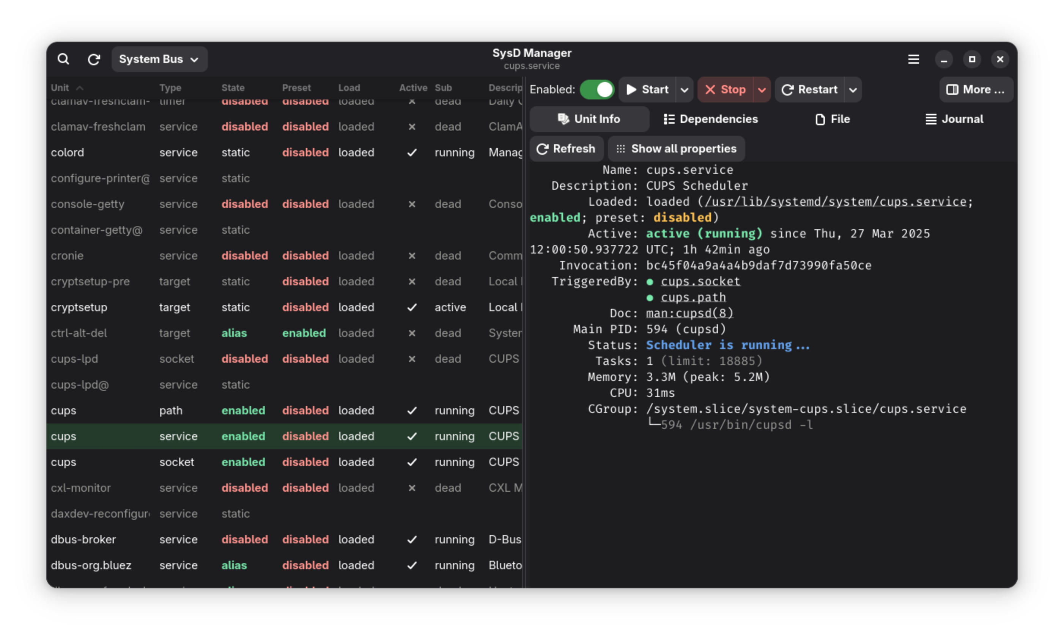
Task: Select the cxl-monitor service row
Action: coord(284,488)
